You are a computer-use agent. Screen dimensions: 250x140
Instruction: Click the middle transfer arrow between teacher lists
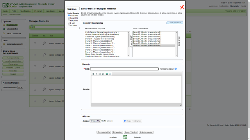click(131, 42)
